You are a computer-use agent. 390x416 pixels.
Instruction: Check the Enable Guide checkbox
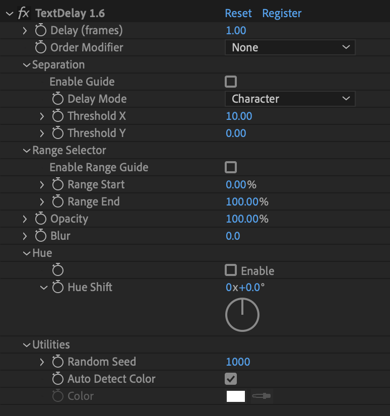click(231, 82)
